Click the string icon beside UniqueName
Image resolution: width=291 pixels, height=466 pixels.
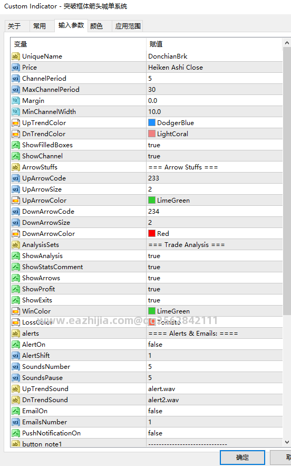tap(16, 56)
